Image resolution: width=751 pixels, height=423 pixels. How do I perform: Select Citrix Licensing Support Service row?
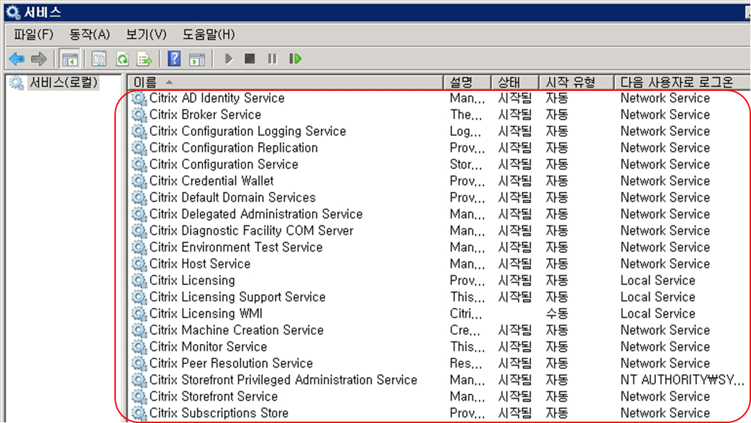(x=438, y=297)
